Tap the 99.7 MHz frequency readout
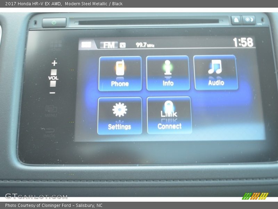Viewport: 278px width, 209px height. [145, 45]
